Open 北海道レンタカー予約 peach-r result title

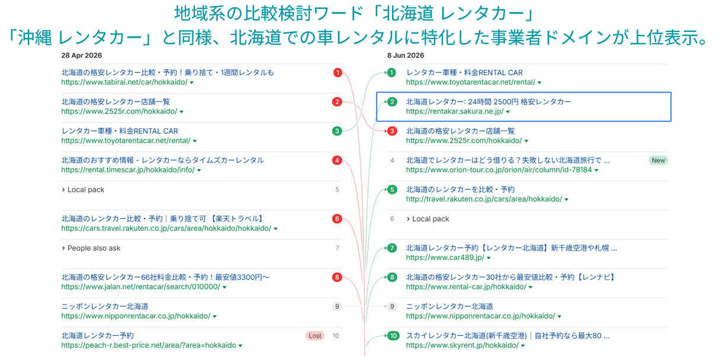tap(97, 336)
